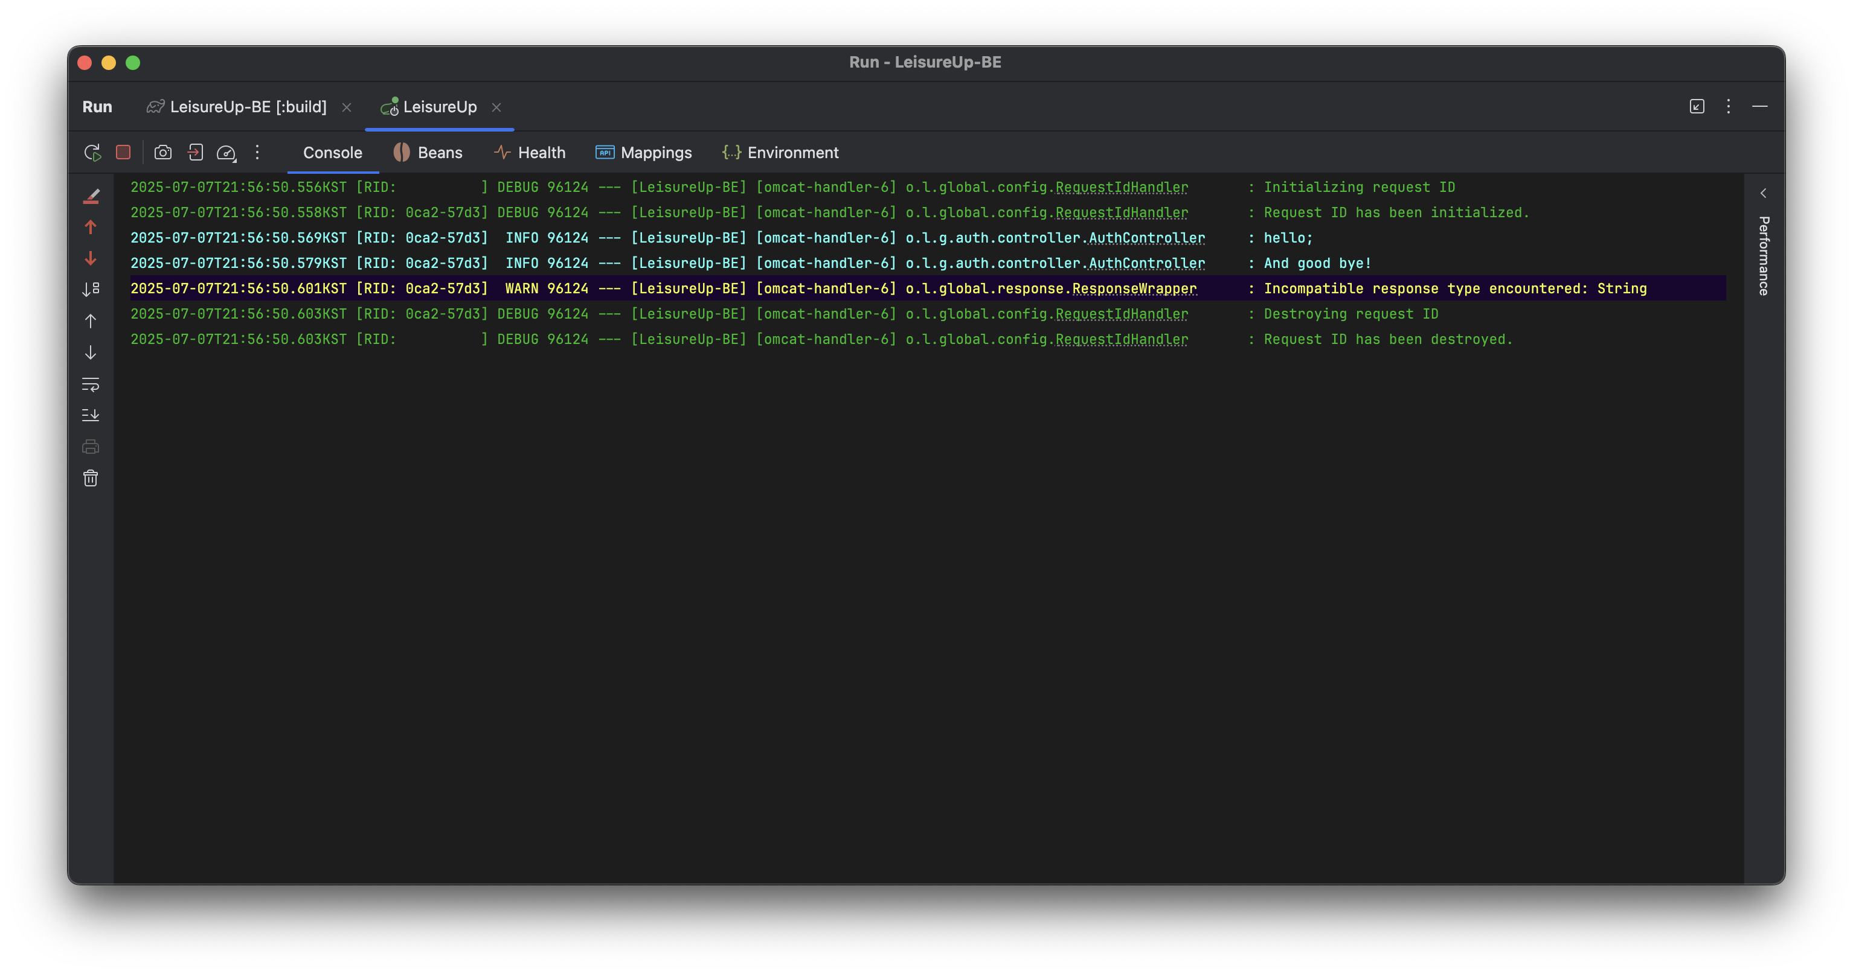Viewport: 1853px width, 974px height.
Task: Open the AuthController link in hello log
Action: (x=1146, y=238)
